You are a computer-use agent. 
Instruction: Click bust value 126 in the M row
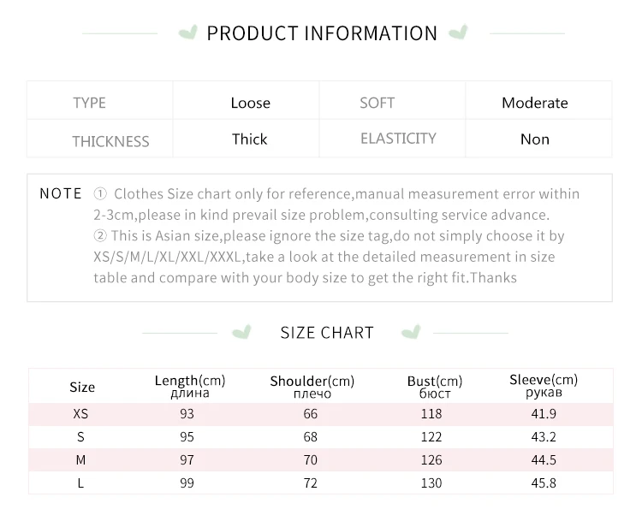(431, 460)
